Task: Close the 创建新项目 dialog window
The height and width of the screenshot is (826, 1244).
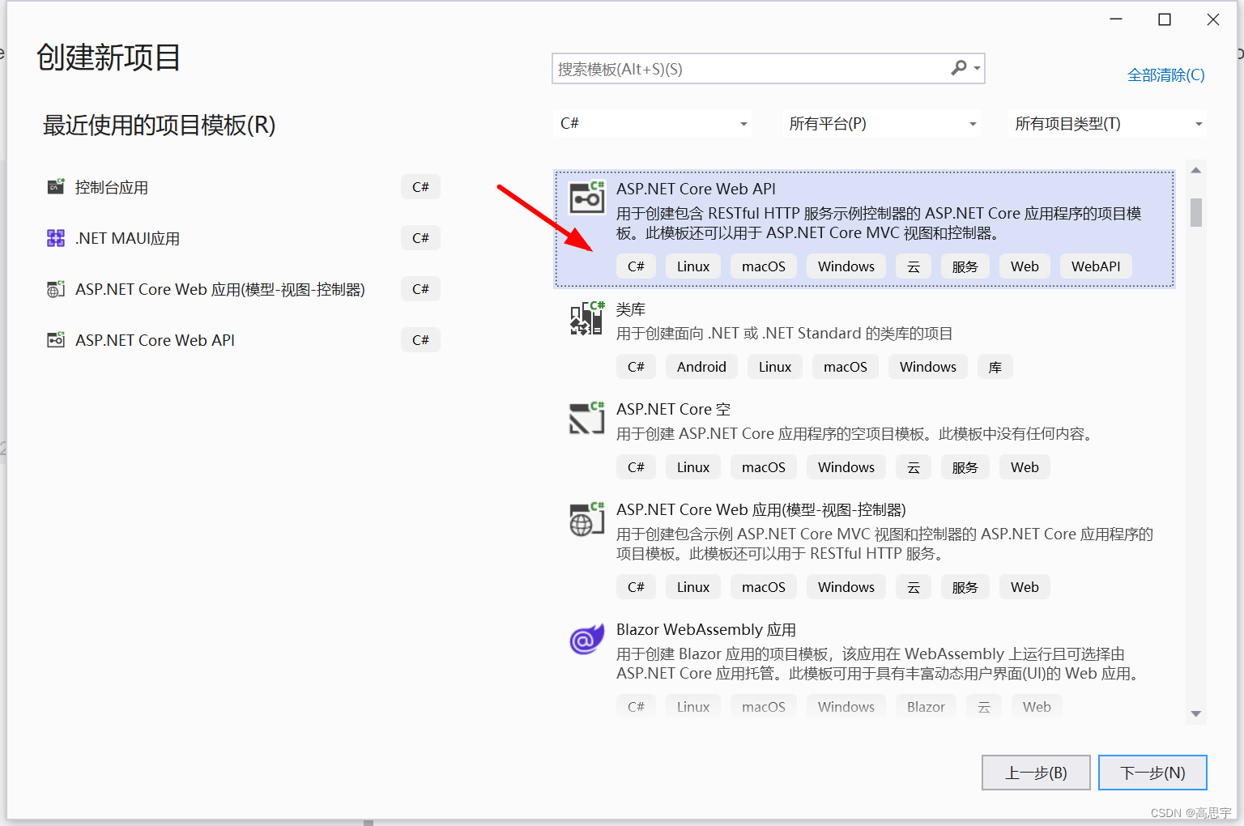Action: tap(1212, 19)
